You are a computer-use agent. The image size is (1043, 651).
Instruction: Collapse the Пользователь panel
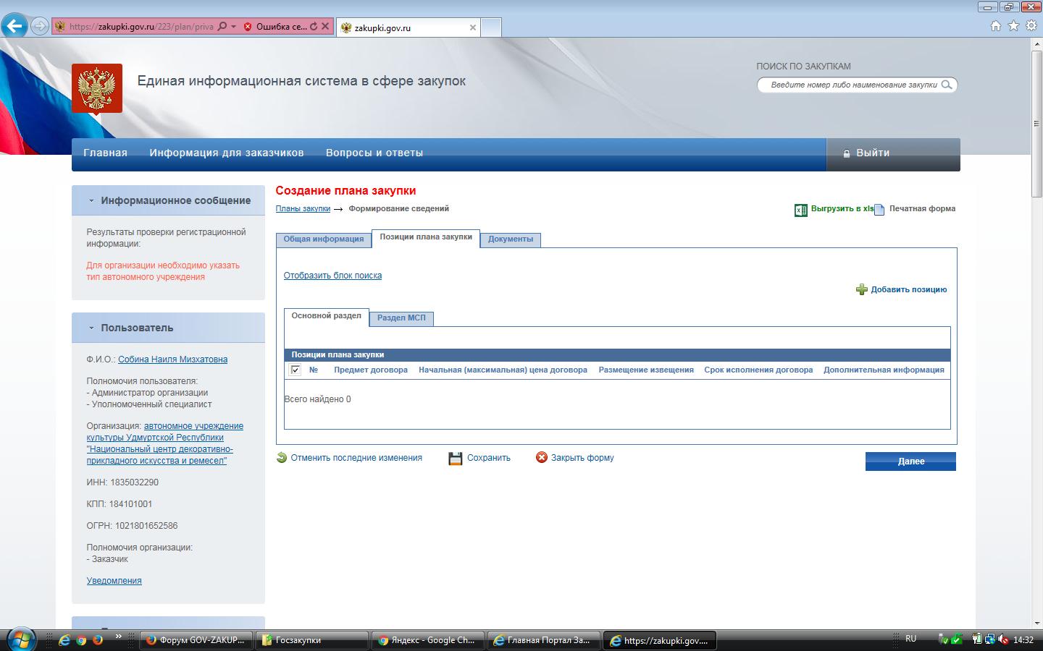91,328
